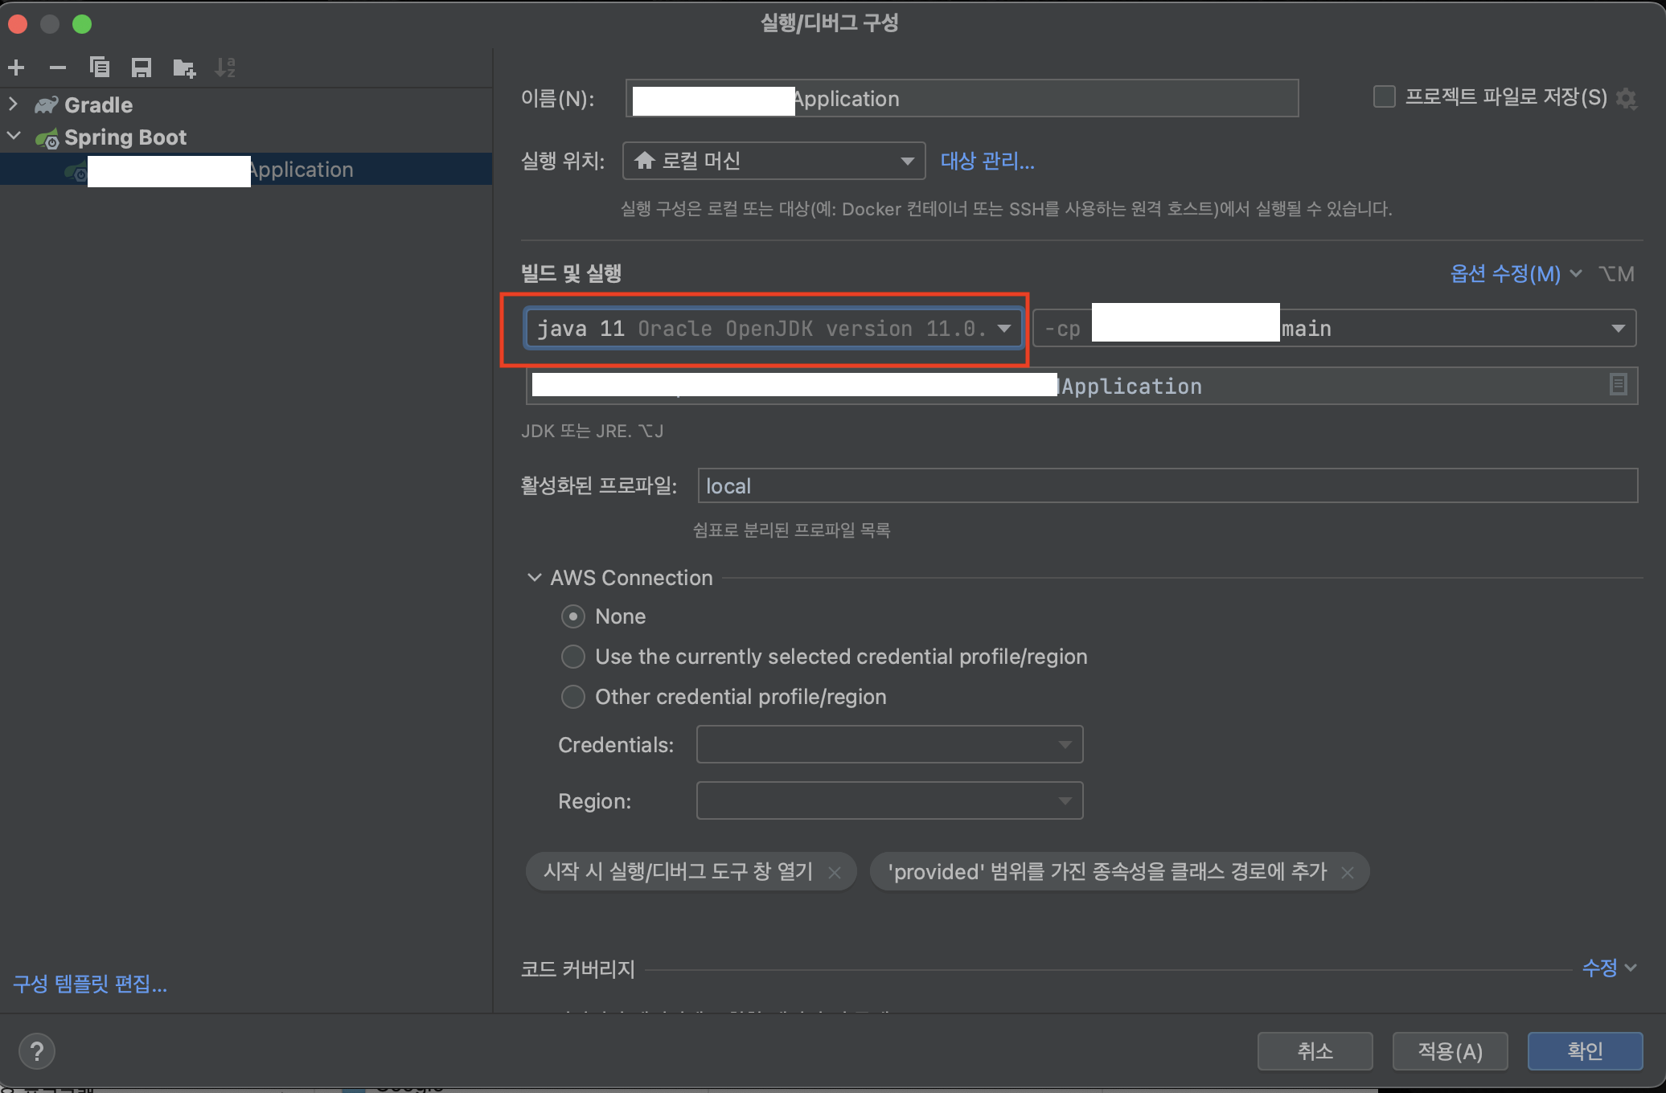Image resolution: width=1666 pixels, height=1093 pixels.
Task: Select Other credential profile/region radio button
Action: click(572, 697)
